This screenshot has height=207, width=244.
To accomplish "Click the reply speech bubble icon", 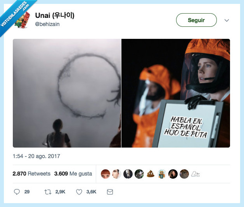I will point(17,192).
